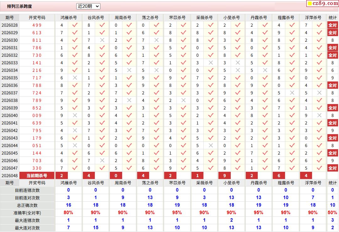This screenshot has width=339, height=232.
Task: Click the X mark for 浮萍杀号 in row 2026040
Action: (x=319, y=115)
